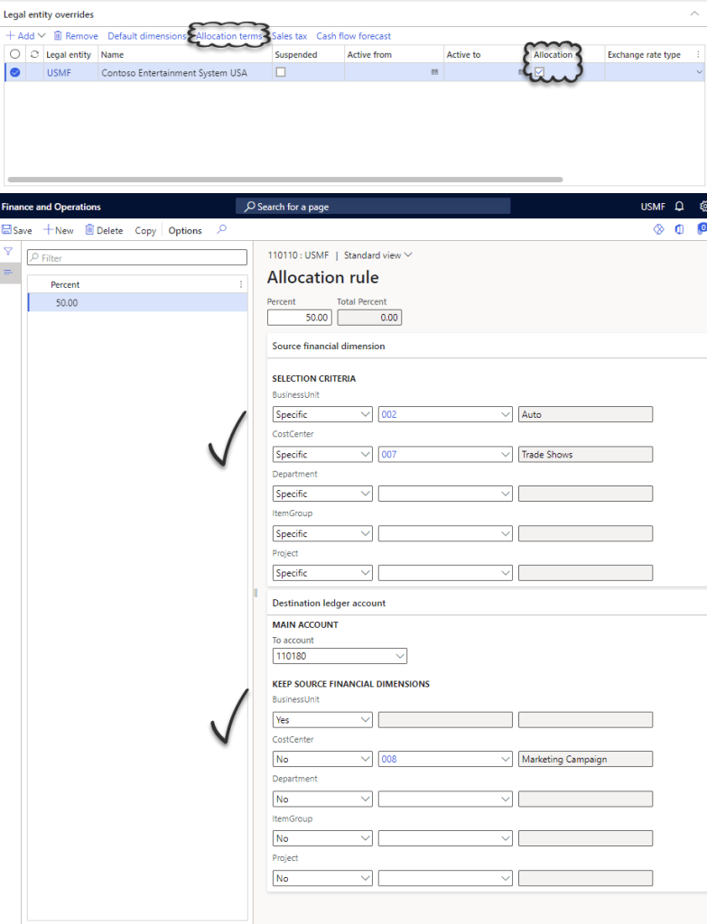Click the calendar icon in Active from

click(434, 72)
